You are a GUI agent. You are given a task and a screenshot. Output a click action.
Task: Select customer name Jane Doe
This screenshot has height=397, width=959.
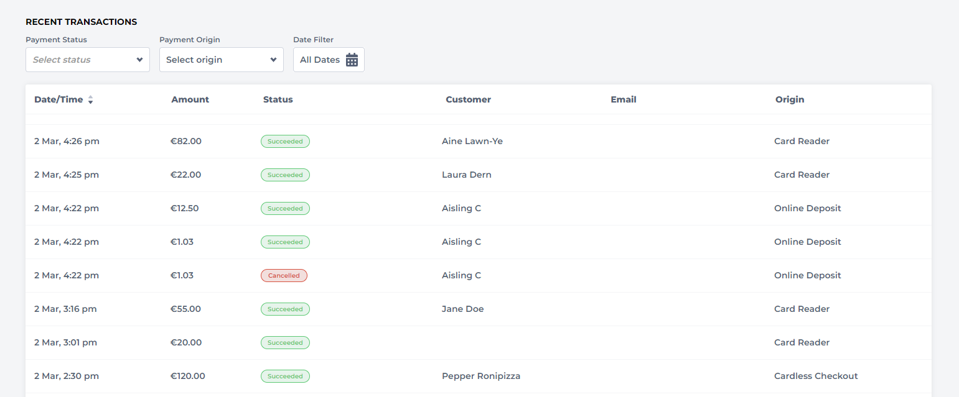click(x=463, y=309)
